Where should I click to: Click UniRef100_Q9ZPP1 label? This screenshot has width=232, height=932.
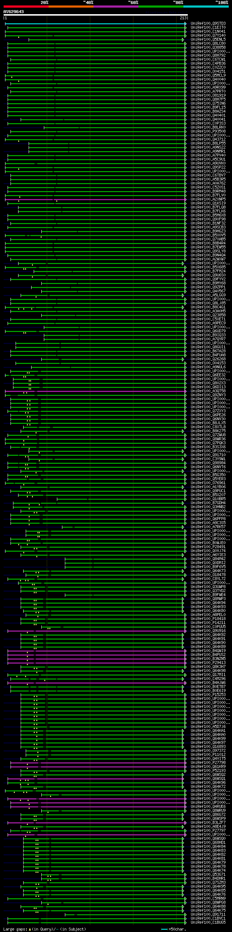click(x=208, y=287)
